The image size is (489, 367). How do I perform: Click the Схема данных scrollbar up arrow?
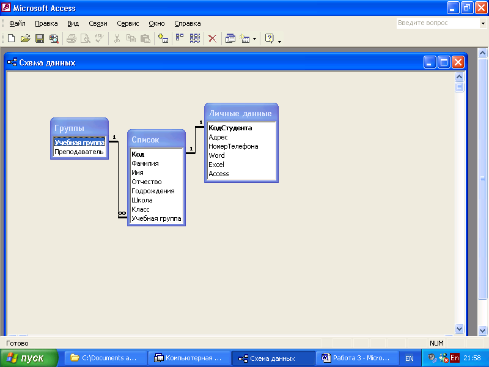pos(459,76)
